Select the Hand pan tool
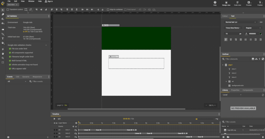The width and height of the screenshot is (265, 139). 3,54
